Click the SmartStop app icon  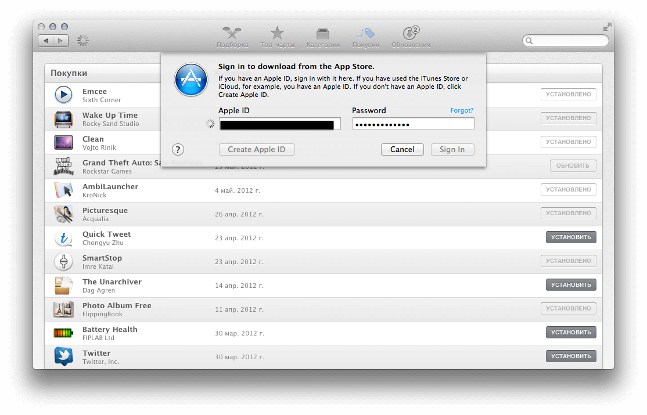coord(63,262)
